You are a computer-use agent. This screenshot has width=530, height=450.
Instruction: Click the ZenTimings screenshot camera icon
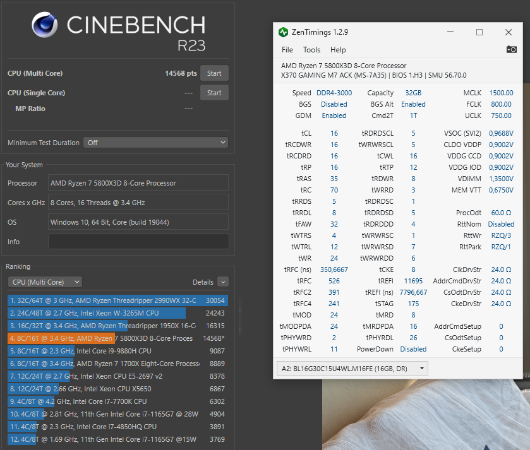pyautogui.click(x=511, y=50)
